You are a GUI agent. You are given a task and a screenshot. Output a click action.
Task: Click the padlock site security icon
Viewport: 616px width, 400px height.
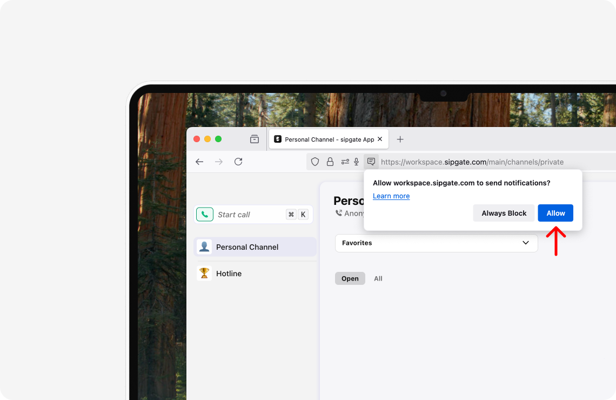click(330, 162)
